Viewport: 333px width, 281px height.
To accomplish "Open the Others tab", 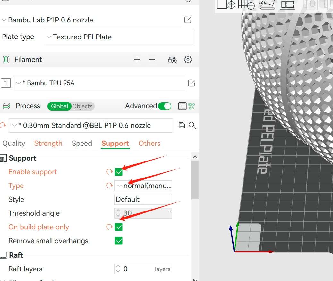I will pos(149,144).
